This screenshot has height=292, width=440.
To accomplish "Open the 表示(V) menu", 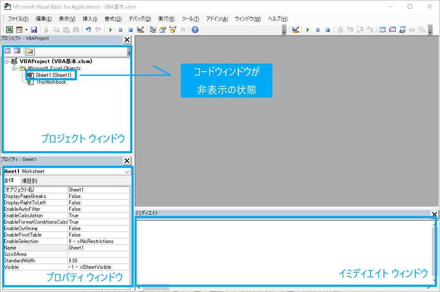I will [67, 19].
